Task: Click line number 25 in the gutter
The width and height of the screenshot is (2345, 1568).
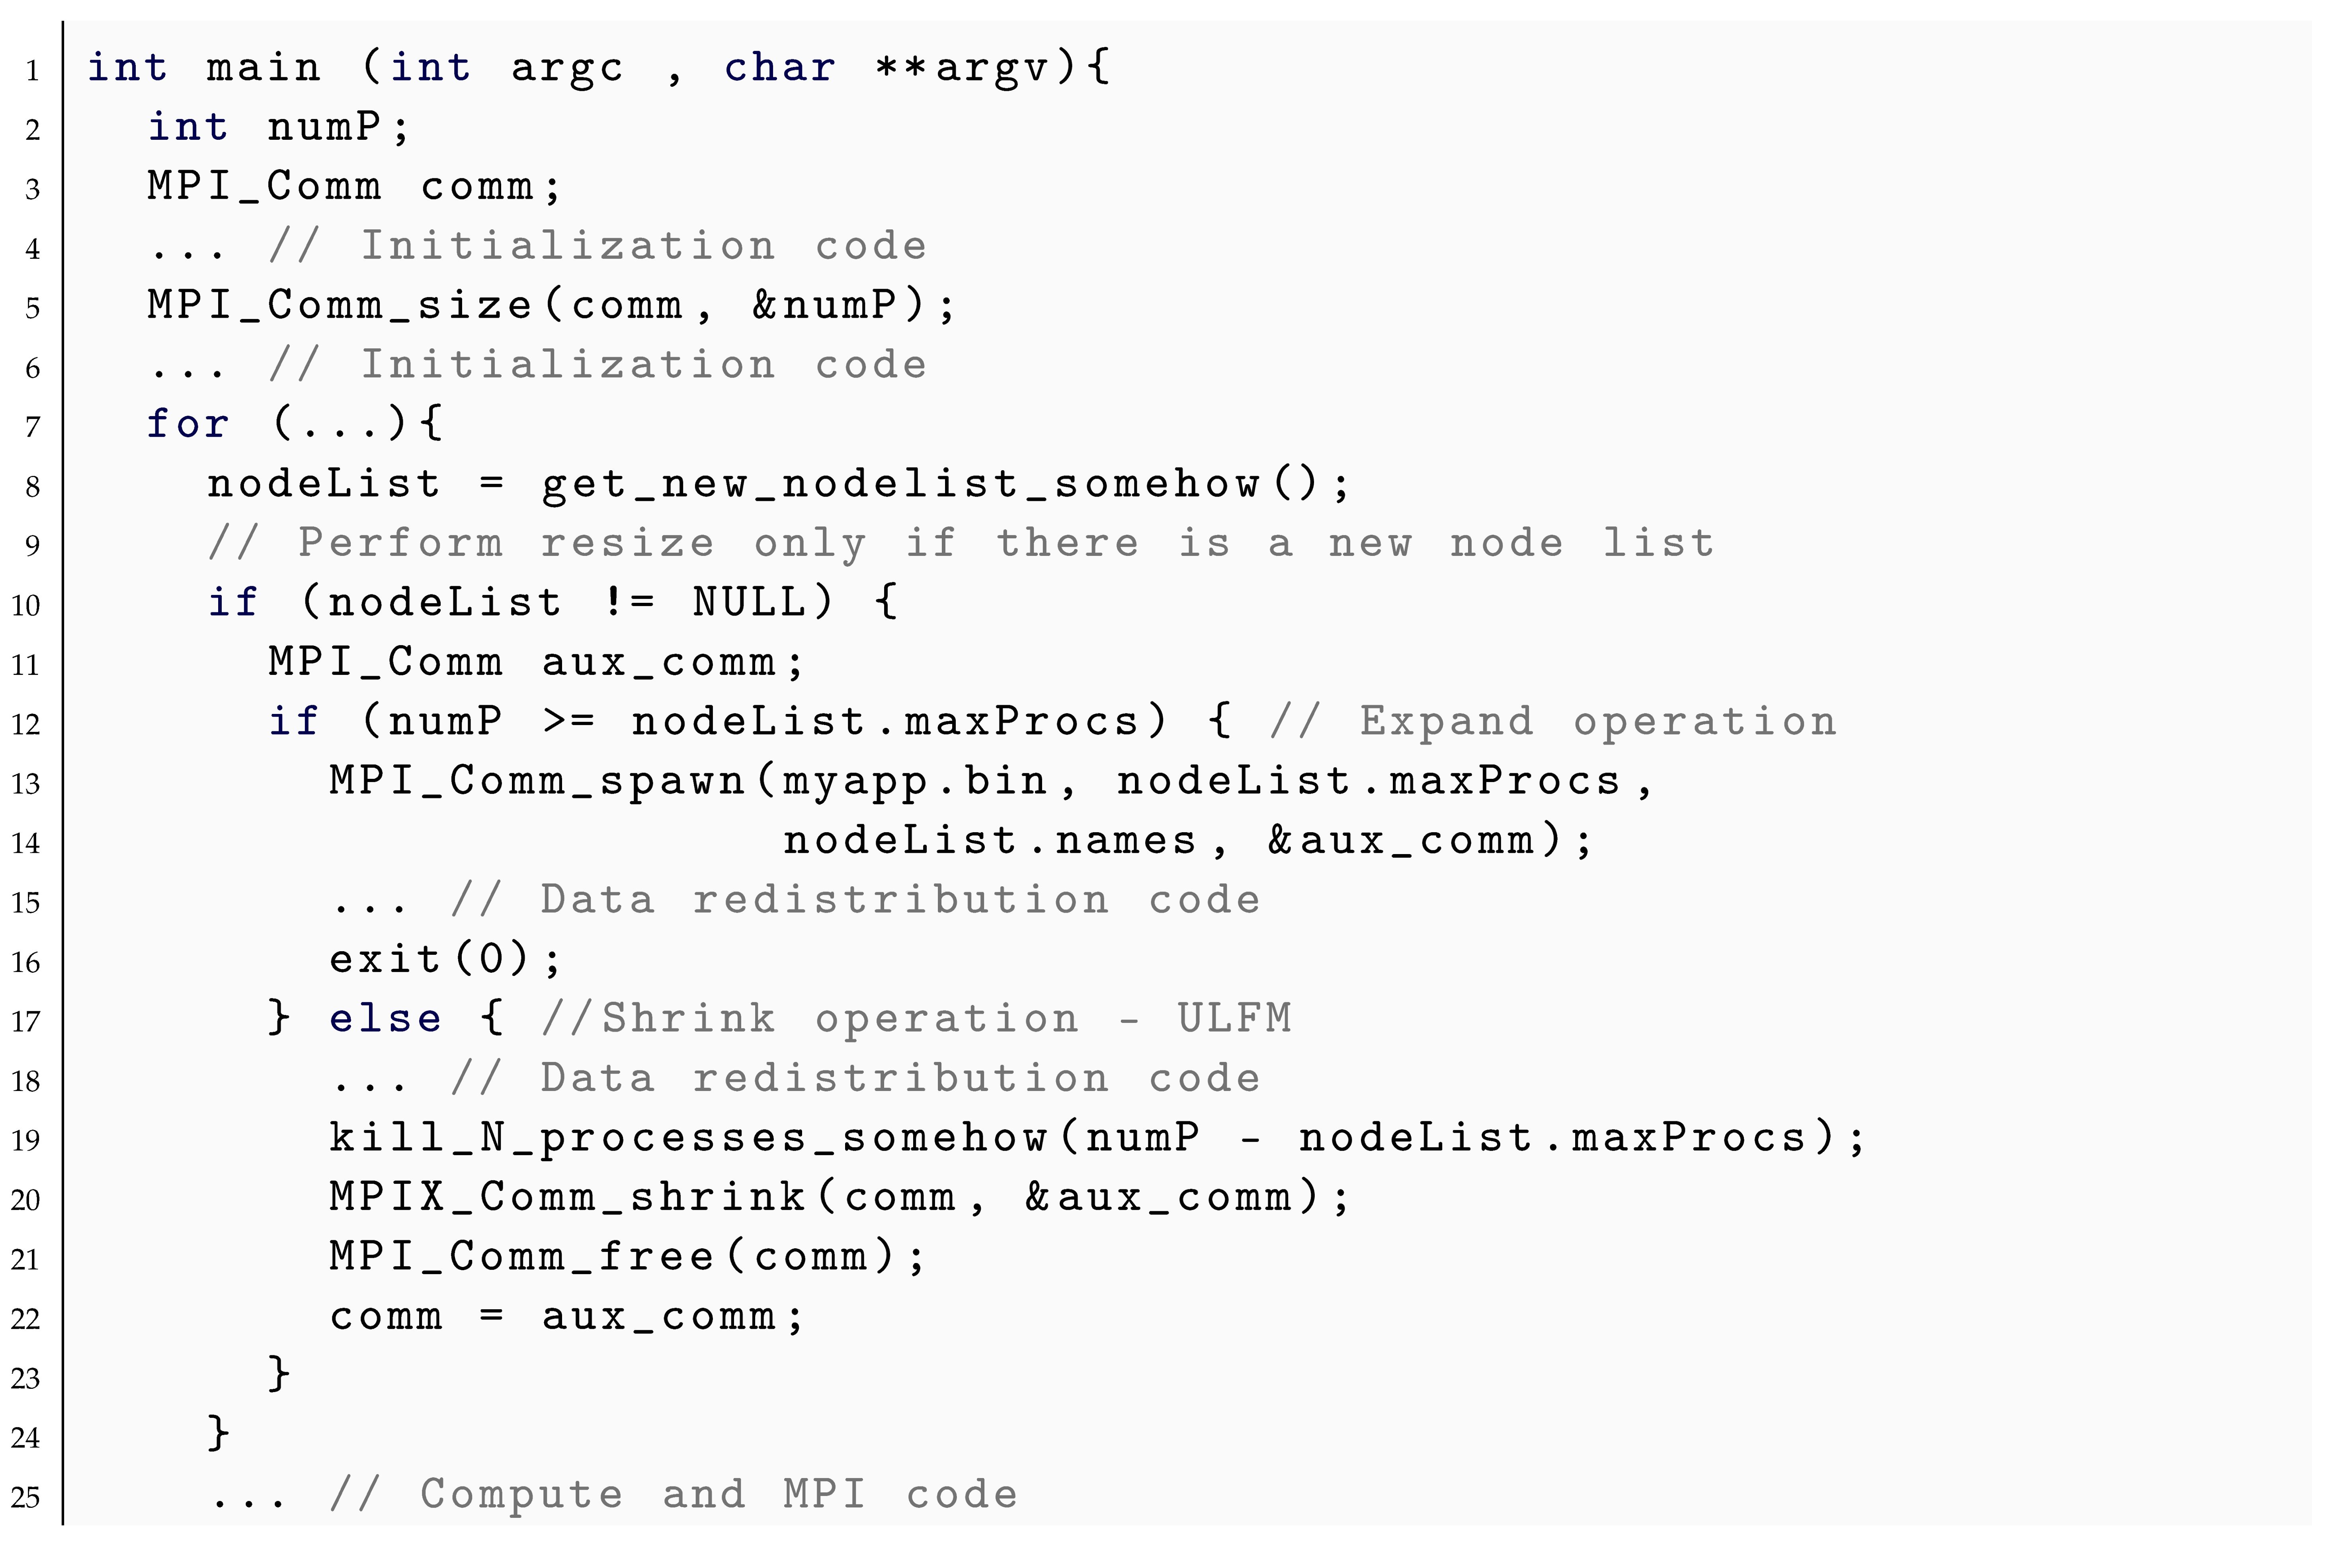Action: tap(26, 1498)
